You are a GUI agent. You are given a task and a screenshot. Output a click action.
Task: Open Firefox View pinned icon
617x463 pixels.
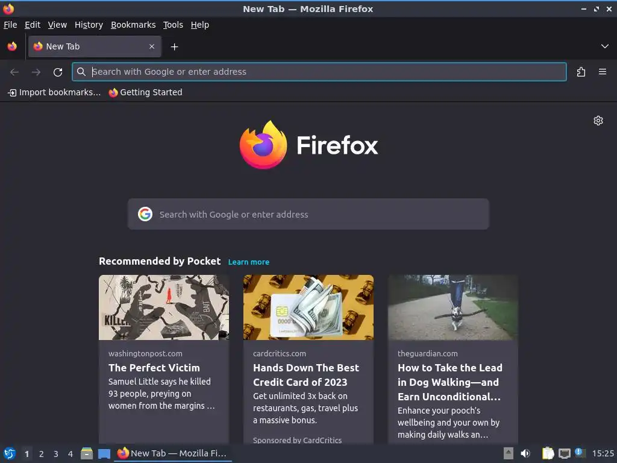[12, 46]
